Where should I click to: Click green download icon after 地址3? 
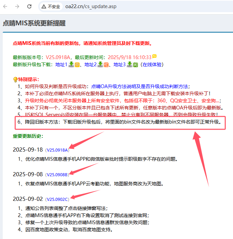click(129, 64)
